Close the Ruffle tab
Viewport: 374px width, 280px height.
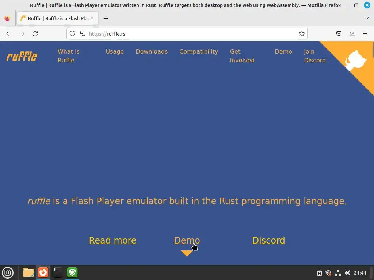92,18
